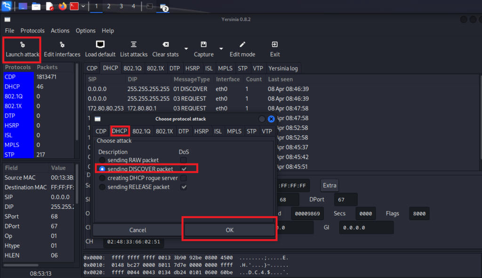Screen dimensions: 482x278
Task: Click horizontal scrollbar under Field list
Action: [x=21, y=265]
